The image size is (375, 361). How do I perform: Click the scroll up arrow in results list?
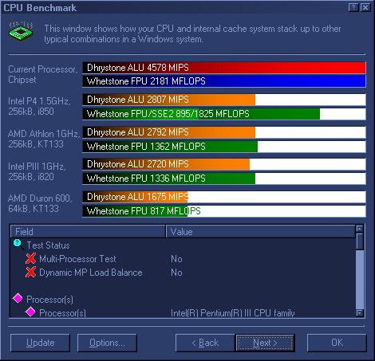tap(360, 229)
